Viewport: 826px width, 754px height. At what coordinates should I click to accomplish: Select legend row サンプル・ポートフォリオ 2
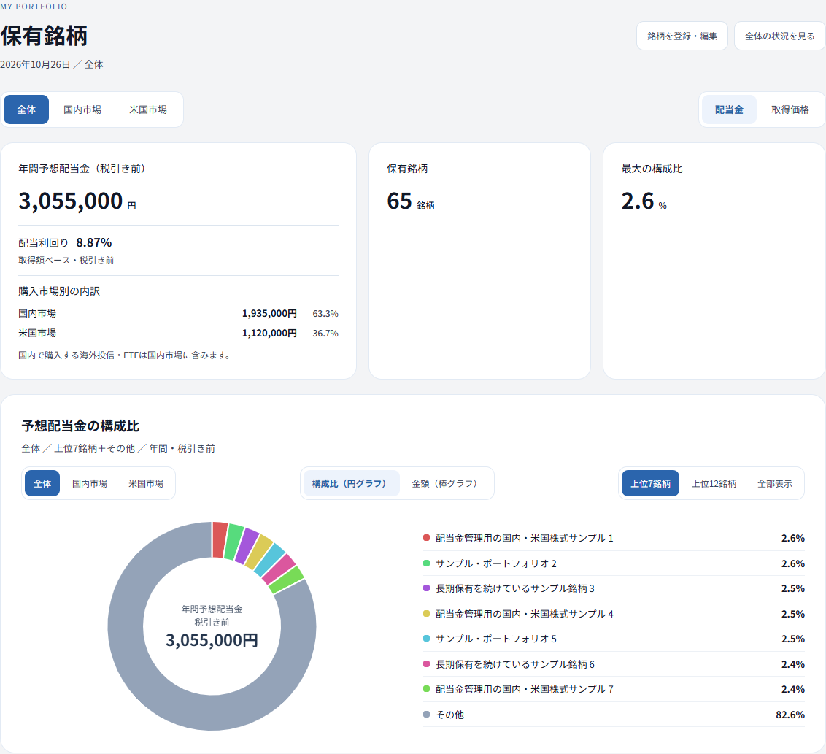click(614, 563)
